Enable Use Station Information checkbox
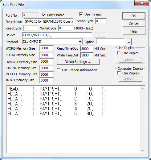Image resolution: width=151 pixels, height=160 pixels. pos(59,70)
